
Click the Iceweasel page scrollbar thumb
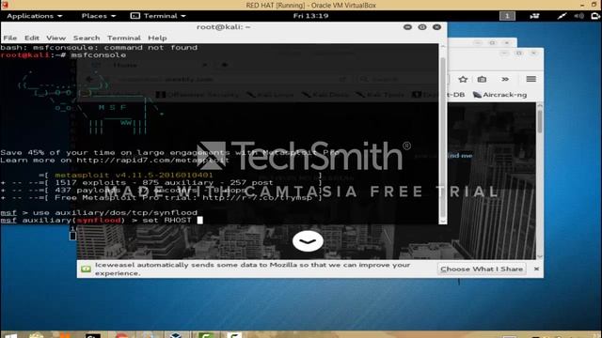[x=540, y=121]
